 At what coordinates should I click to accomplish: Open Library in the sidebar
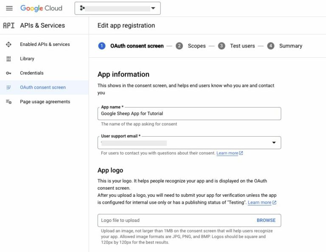coord(27,59)
